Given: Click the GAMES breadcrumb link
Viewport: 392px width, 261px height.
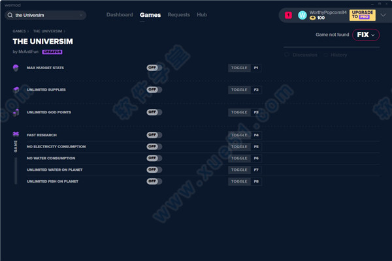Looking at the screenshot, I should (19, 31).
